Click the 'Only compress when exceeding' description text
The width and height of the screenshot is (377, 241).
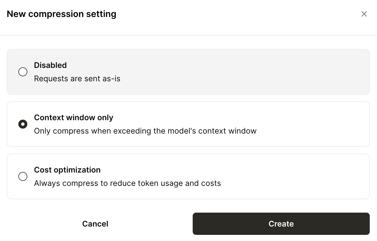[x=145, y=131]
